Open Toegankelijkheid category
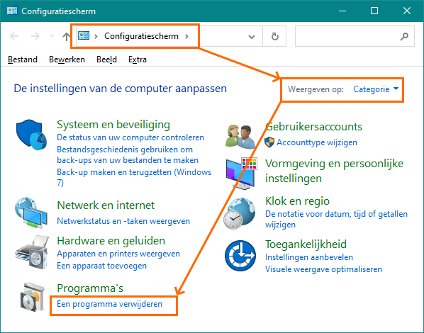Image resolution: width=424 pixels, height=333 pixels. point(306,244)
